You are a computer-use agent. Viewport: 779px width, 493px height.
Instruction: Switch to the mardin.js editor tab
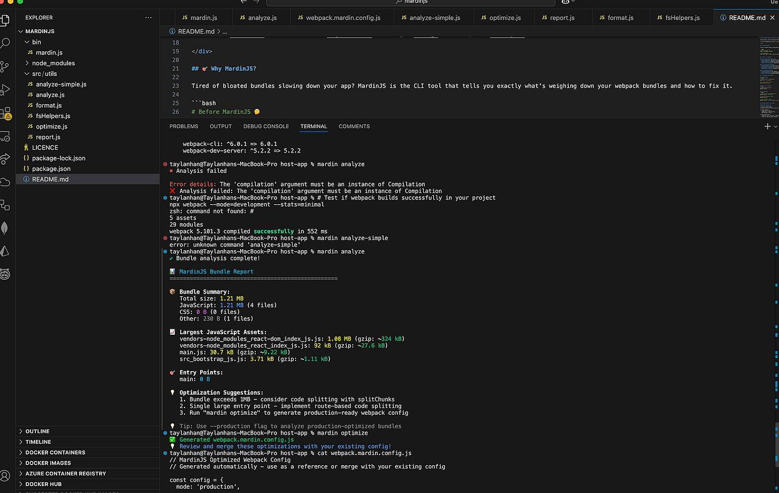click(x=204, y=18)
